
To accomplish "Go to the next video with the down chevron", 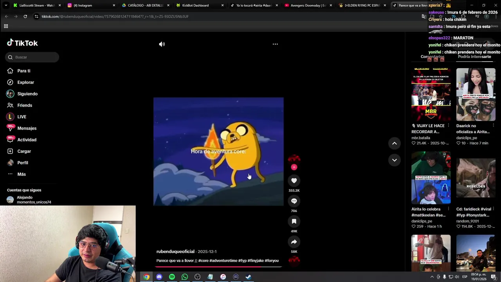I will 395,160.
